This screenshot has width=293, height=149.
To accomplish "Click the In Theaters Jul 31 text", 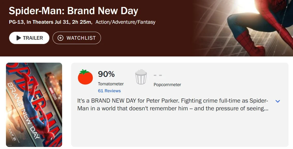I will click(x=48, y=22).
